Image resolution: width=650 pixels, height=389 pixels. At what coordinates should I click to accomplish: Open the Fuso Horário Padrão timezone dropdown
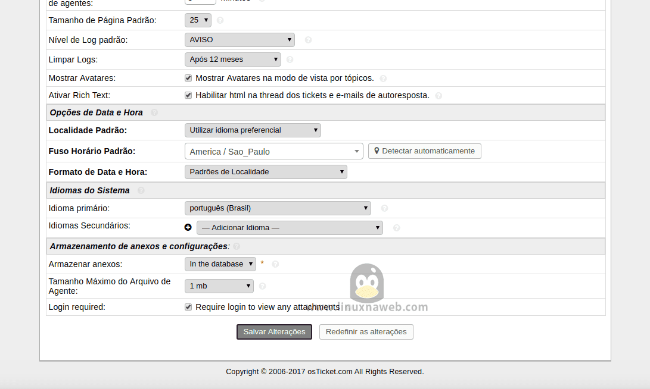pyautogui.click(x=273, y=151)
